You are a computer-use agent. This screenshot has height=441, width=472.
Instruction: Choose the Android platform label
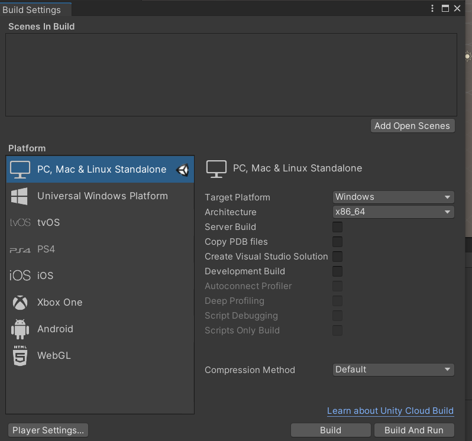click(55, 329)
